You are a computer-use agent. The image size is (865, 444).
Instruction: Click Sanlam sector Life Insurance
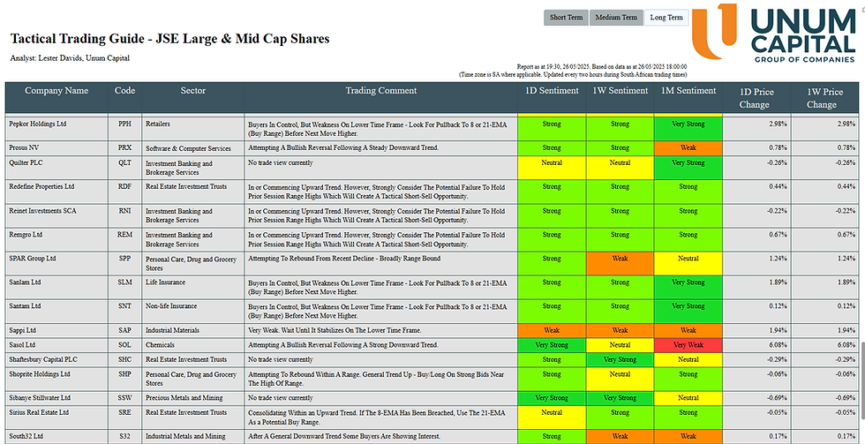(x=166, y=282)
